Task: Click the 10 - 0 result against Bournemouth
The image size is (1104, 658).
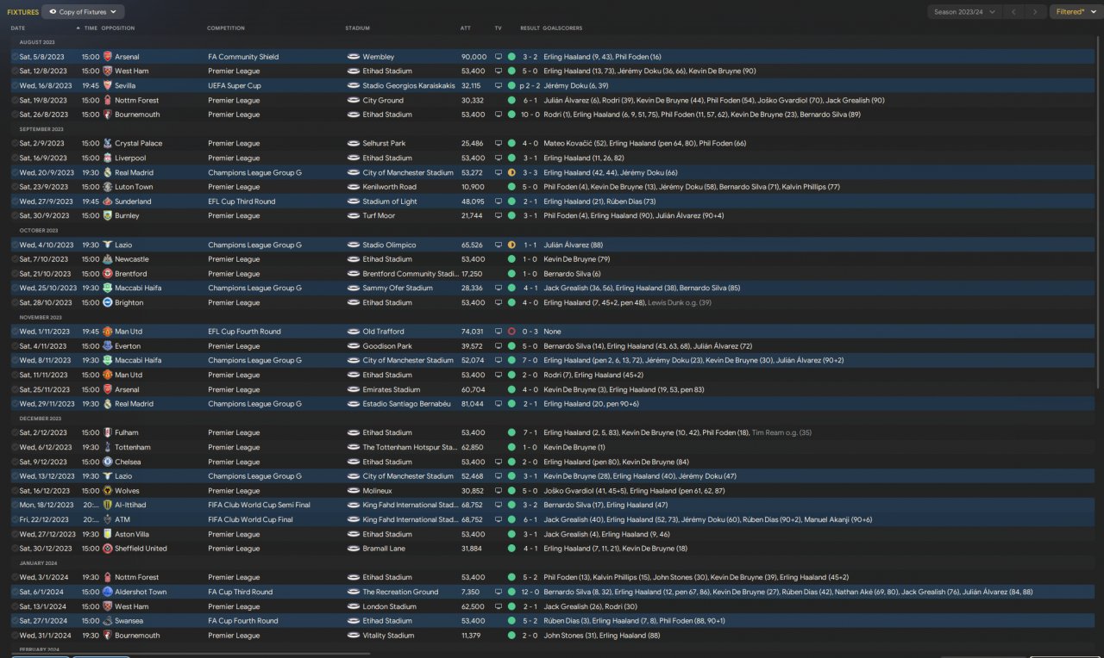Action: (530, 115)
